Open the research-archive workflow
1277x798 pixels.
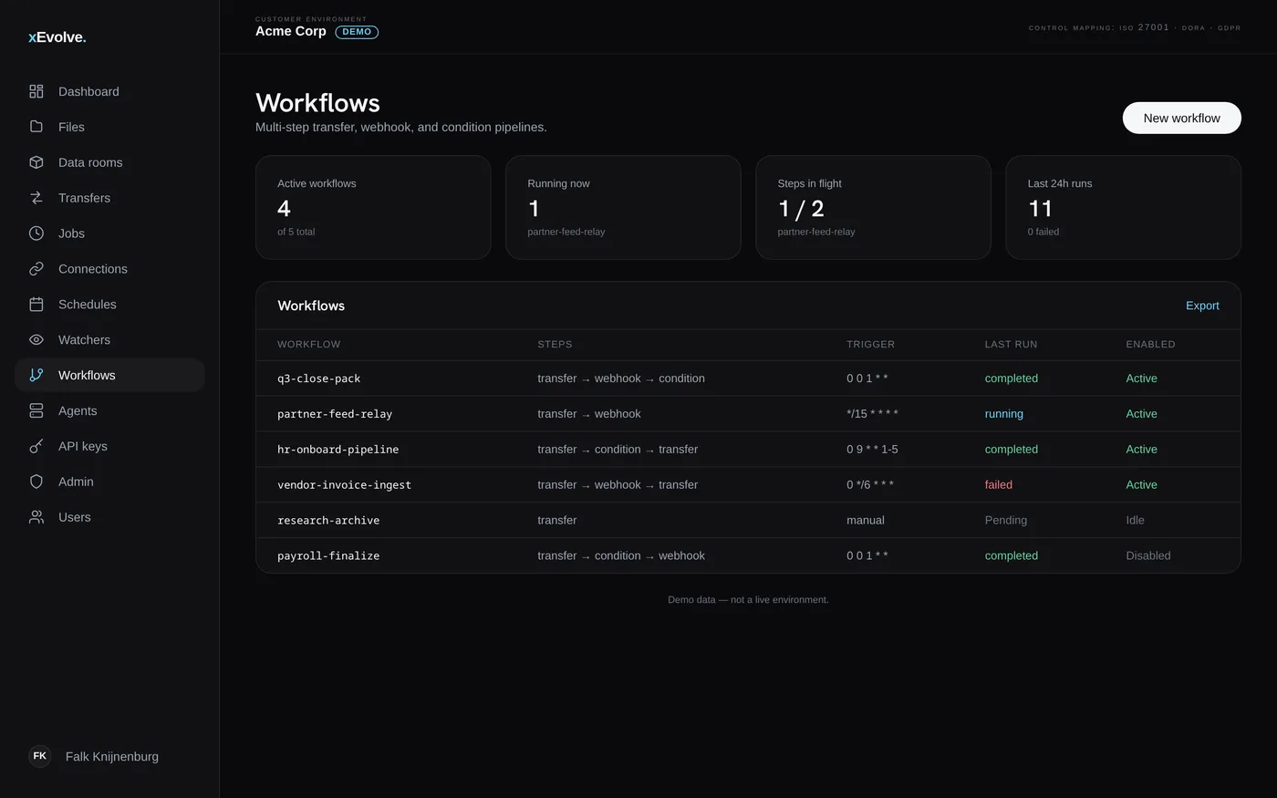pyautogui.click(x=328, y=521)
